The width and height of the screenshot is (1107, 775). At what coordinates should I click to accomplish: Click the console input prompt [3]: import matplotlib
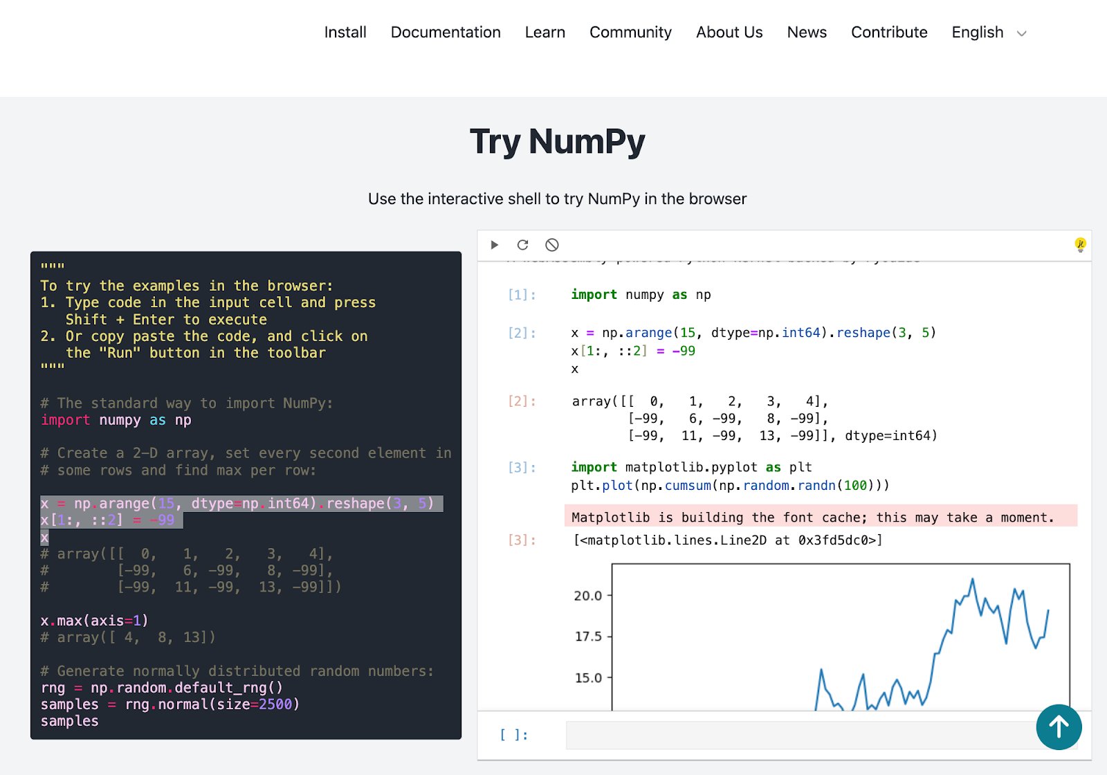coord(522,468)
